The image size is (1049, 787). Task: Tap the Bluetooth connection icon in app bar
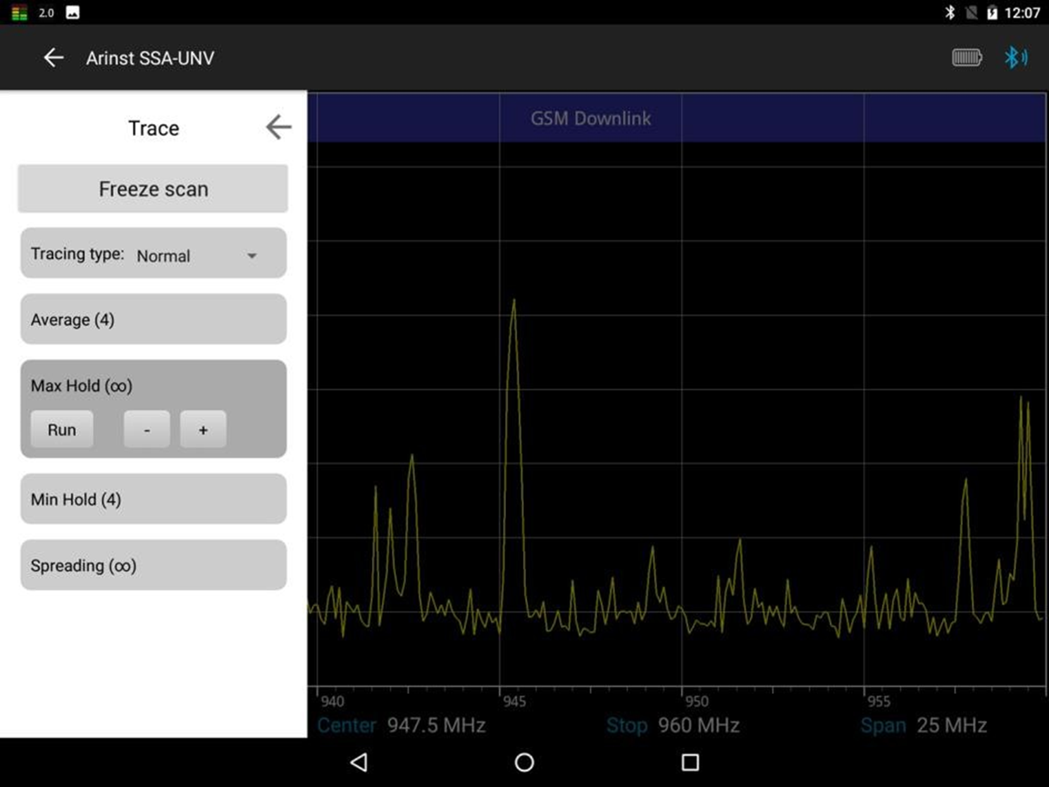(1015, 58)
